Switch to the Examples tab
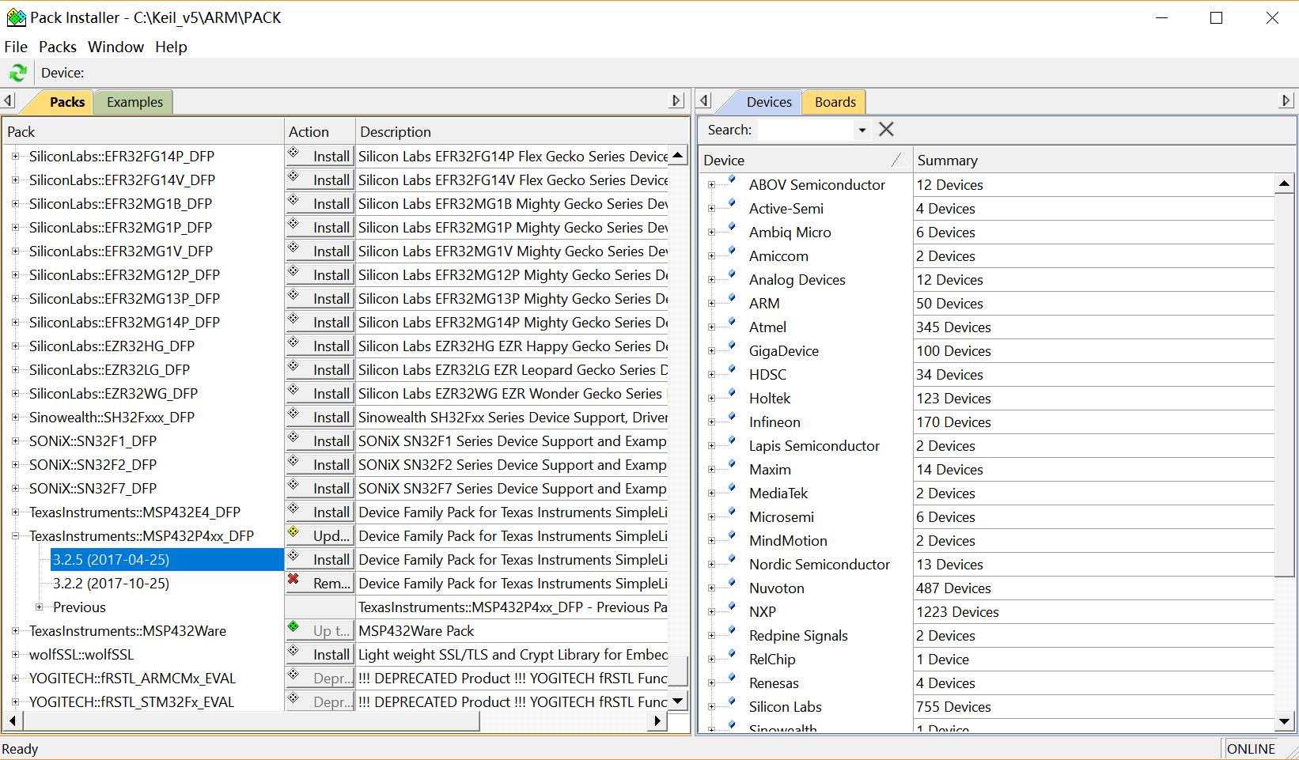Viewport: 1299px width, 760px height. pyautogui.click(x=134, y=102)
